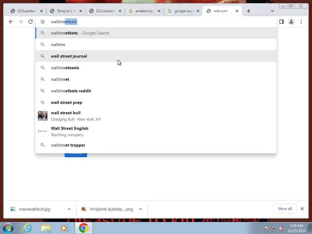The image size is (312, 234).
Task: Open Windows Media Player from taskbar
Action: tap(65, 228)
